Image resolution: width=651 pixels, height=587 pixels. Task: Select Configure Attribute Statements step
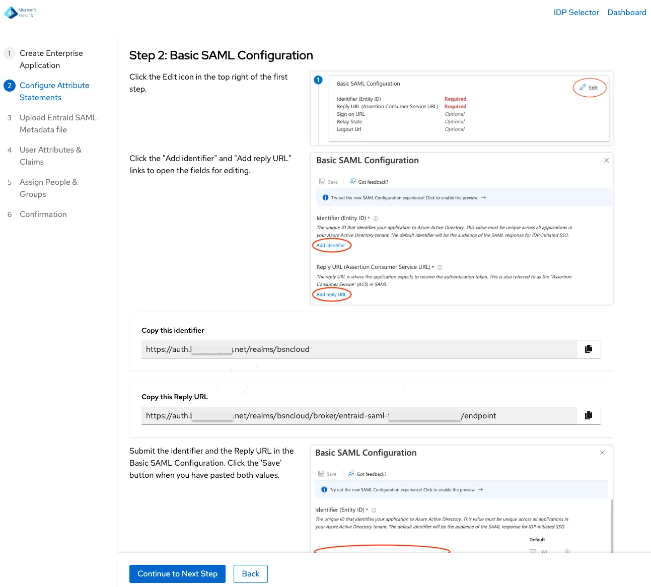coord(54,92)
